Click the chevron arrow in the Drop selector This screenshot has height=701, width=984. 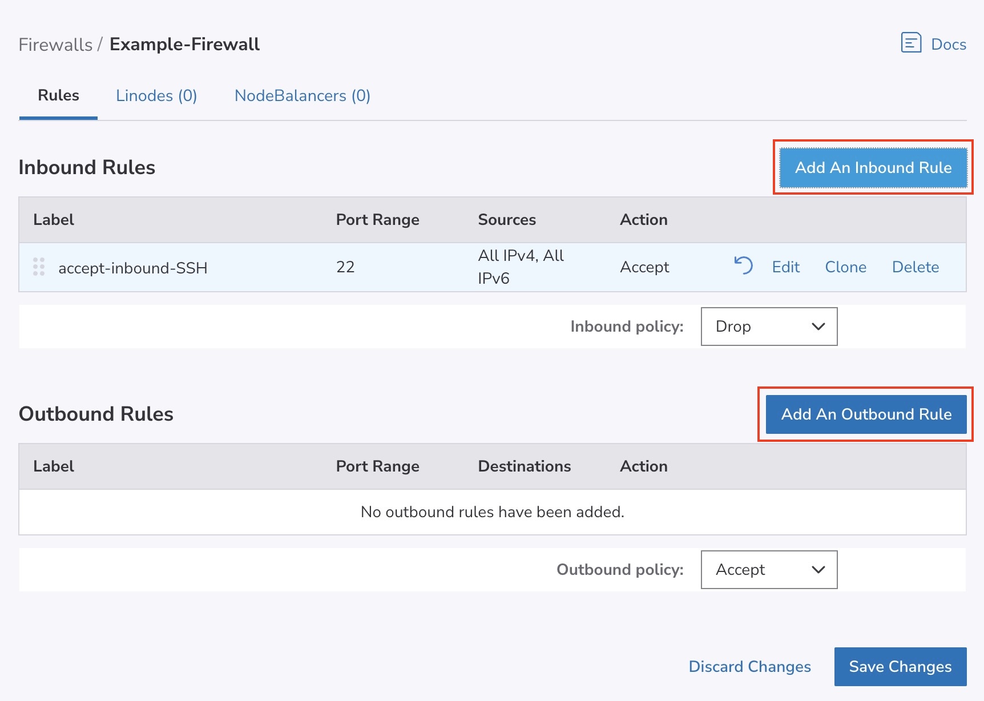point(818,327)
